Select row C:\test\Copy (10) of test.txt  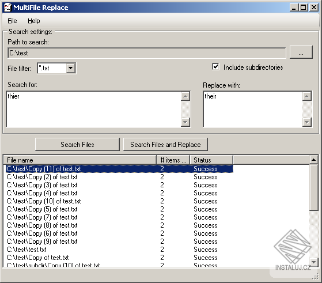click(x=119, y=201)
